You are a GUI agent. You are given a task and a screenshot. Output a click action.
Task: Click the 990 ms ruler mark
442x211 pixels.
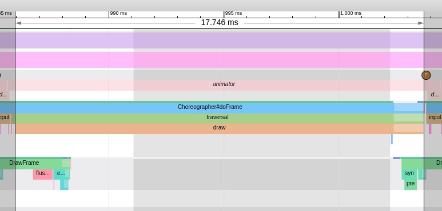118,13
